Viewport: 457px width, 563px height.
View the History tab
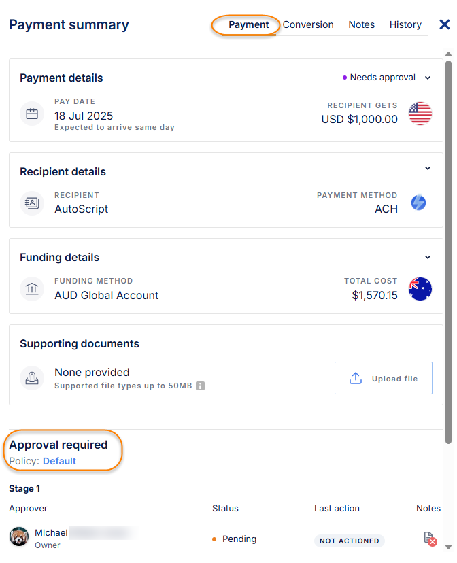click(x=405, y=24)
